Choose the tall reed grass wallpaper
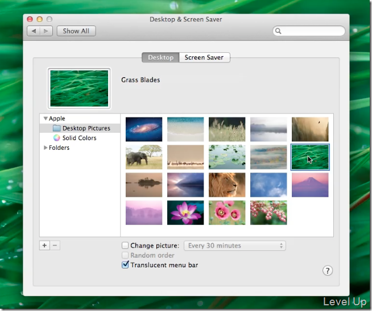Viewport: 372px width, 311px height. click(227, 129)
